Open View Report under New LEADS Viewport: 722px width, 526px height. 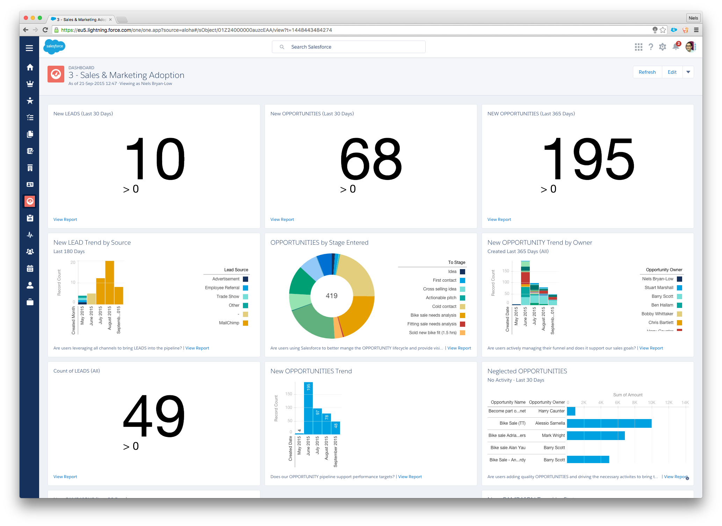point(65,219)
